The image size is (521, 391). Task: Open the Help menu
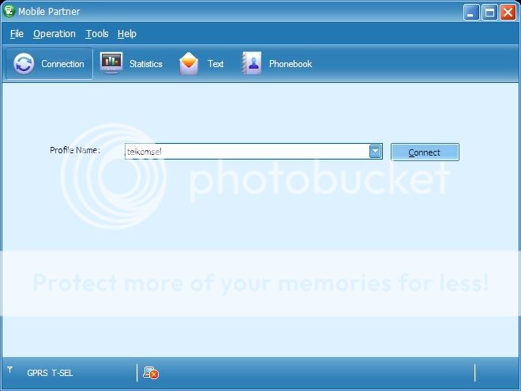[x=126, y=34]
